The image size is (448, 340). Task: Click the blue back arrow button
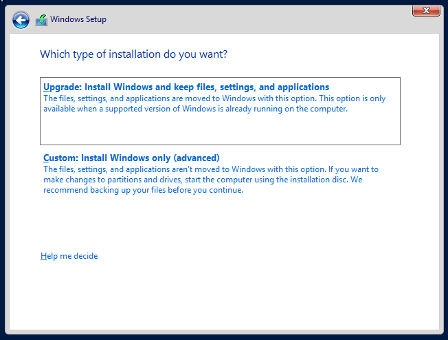point(21,19)
